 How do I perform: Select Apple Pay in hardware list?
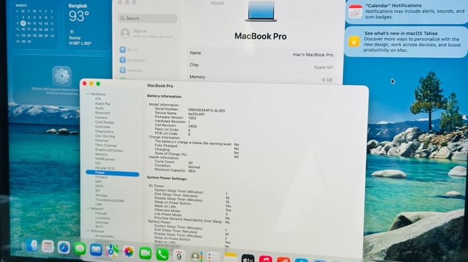pos(103,103)
